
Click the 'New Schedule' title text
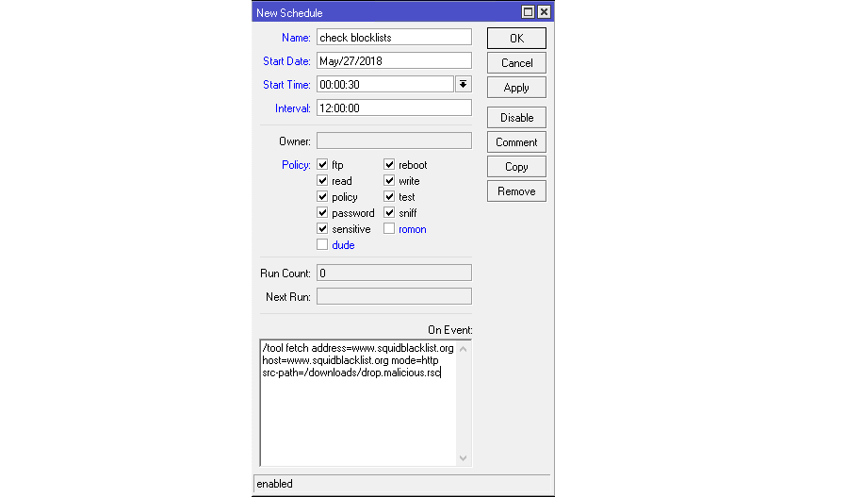click(x=289, y=13)
